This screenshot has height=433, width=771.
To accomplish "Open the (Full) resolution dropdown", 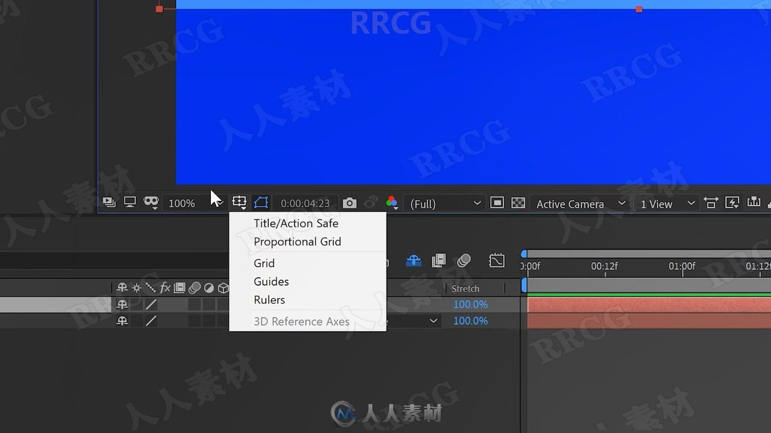I will pos(445,204).
